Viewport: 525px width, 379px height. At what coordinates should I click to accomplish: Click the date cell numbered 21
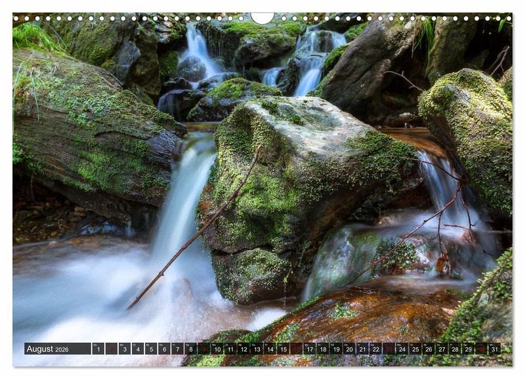(x=362, y=349)
